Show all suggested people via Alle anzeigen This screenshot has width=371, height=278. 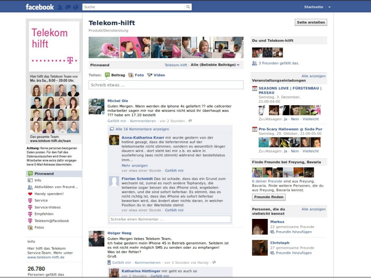click(313, 209)
